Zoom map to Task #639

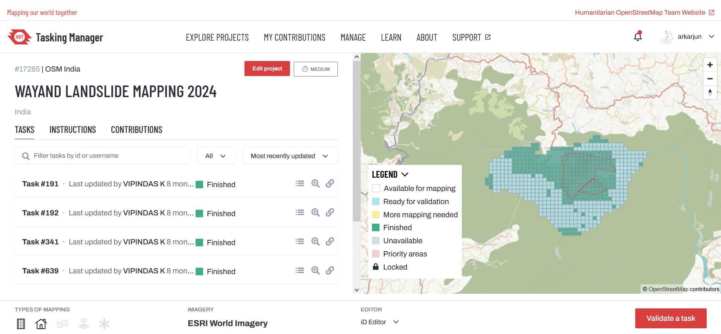tap(316, 270)
